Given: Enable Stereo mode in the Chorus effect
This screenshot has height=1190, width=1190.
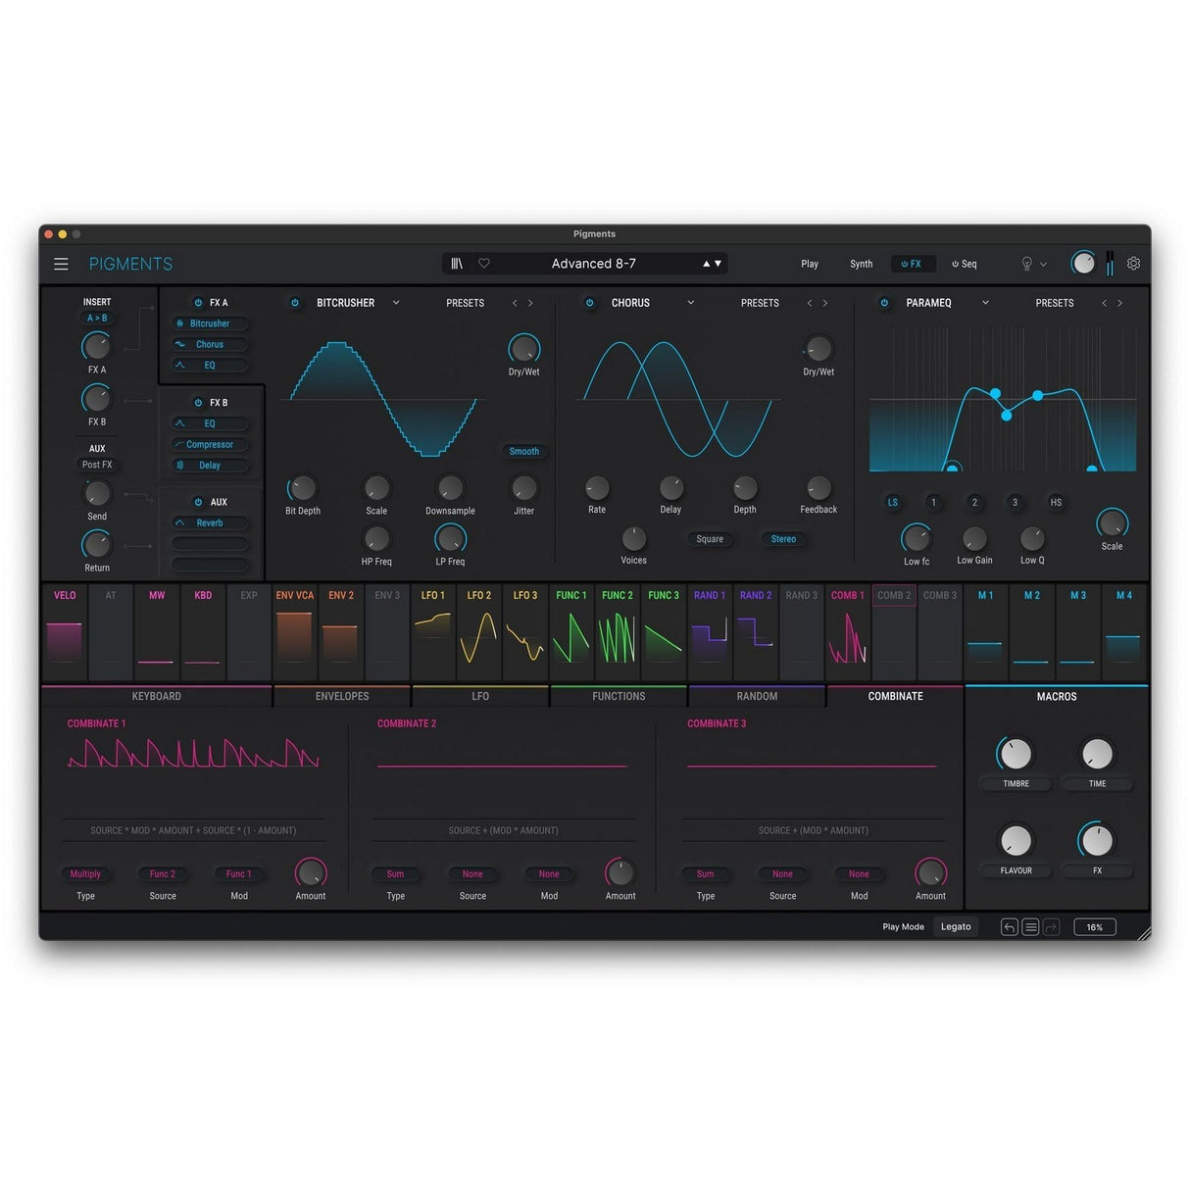Looking at the screenshot, I should tap(783, 538).
